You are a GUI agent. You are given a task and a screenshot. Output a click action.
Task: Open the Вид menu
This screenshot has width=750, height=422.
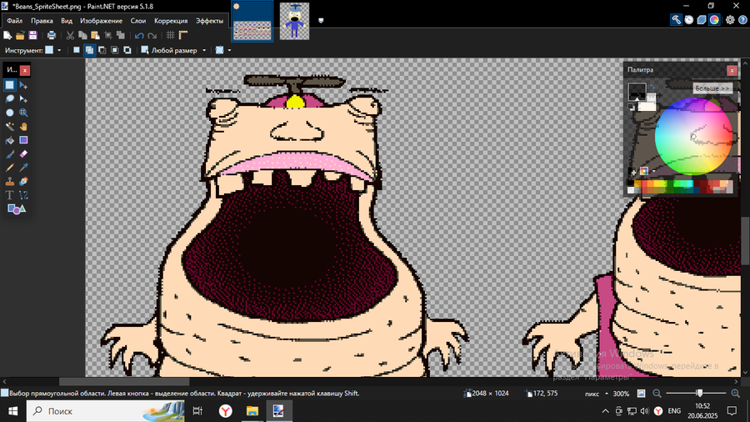67,21
